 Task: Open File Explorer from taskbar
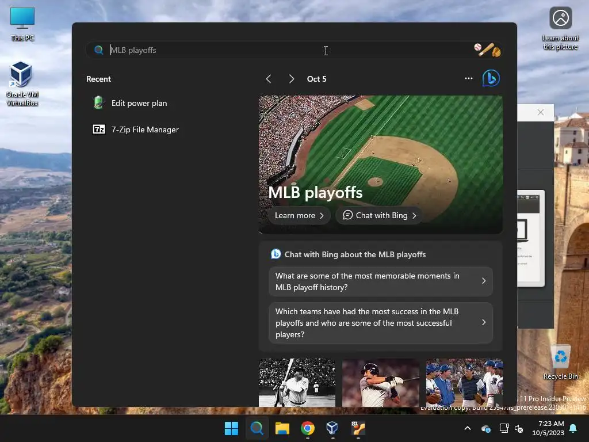(282, 428)
